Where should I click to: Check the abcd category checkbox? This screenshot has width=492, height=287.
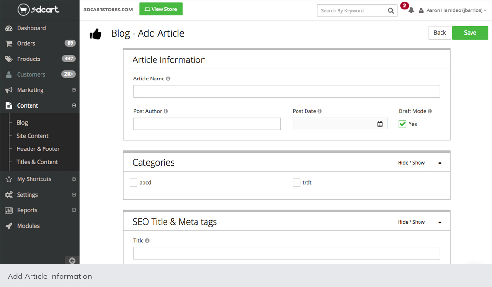pos(133,182)
